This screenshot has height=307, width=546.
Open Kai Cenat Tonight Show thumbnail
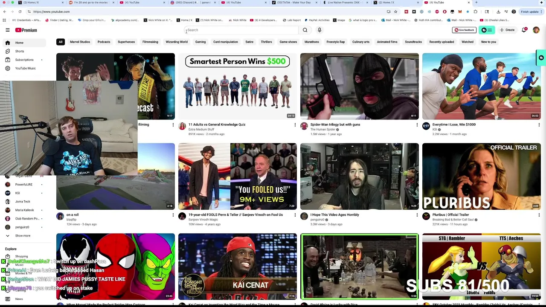point(237,266)
